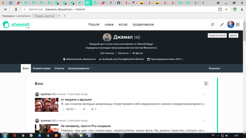The width and height of the screenshot is (246, 138).
Task: Click the volume speaker tray icon
Action: pyautogui.click(x=227, y=135)
